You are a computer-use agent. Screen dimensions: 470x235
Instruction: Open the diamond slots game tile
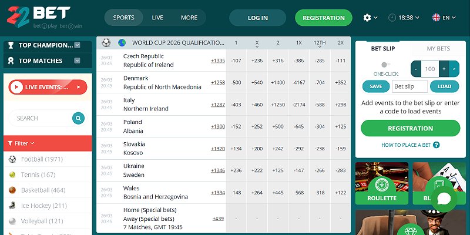tap(411, 223)
